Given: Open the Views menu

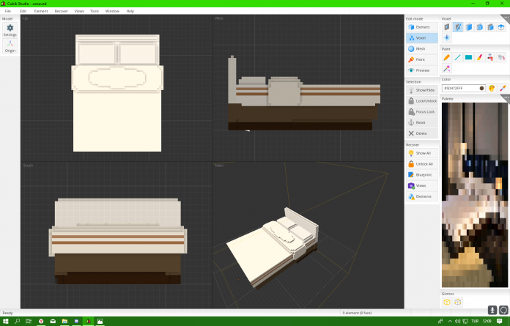Looking at the screenshot, I should tap(79, 11).
